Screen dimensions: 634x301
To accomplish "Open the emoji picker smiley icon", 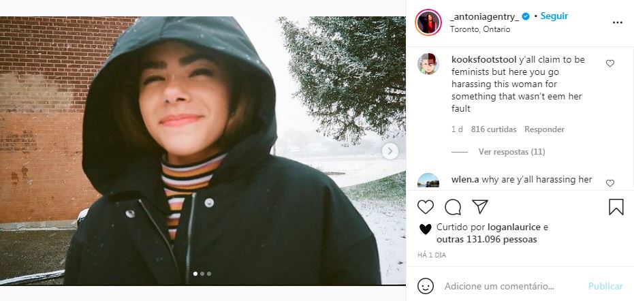I will click(426, 286).
